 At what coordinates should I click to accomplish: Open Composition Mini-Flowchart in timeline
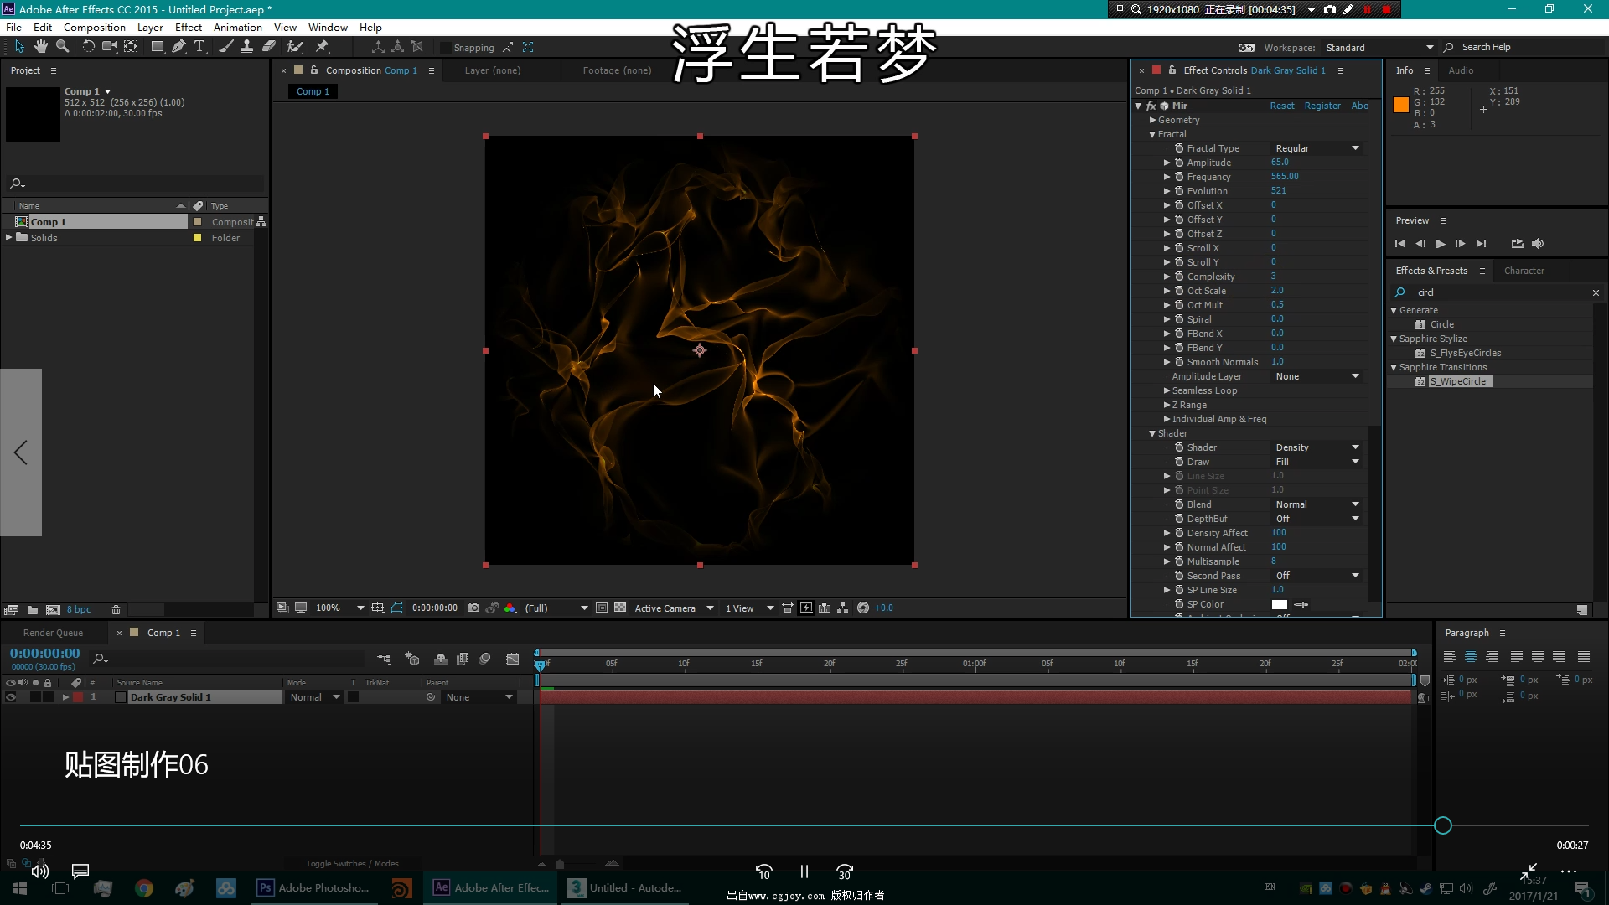pos(384,659)
